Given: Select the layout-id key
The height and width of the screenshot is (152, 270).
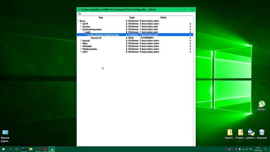Looking at the screenshot, I should click(96, 38).
